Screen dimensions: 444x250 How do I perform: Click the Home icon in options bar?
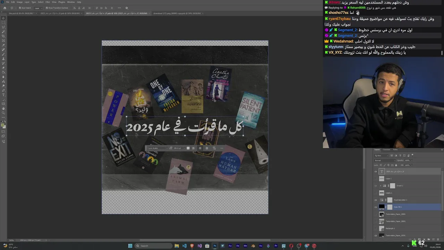[5, 8]
